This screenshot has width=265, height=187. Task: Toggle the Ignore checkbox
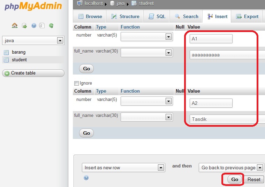(77, 83)
